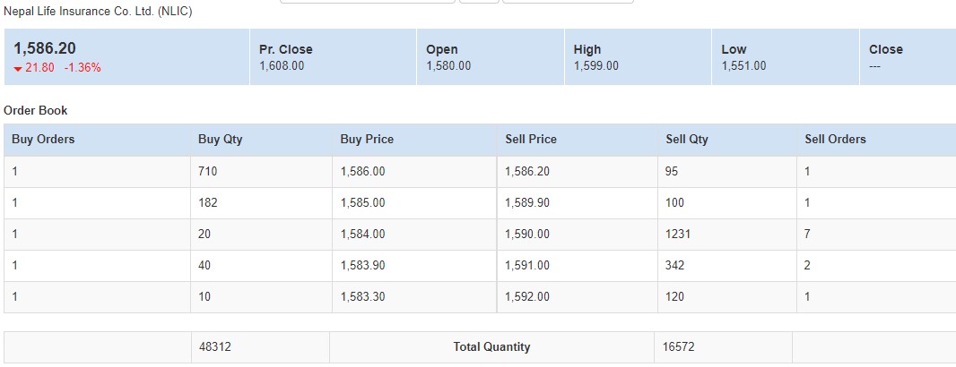
Task: Click the Sell Orders column header
Action: (835, 140)
